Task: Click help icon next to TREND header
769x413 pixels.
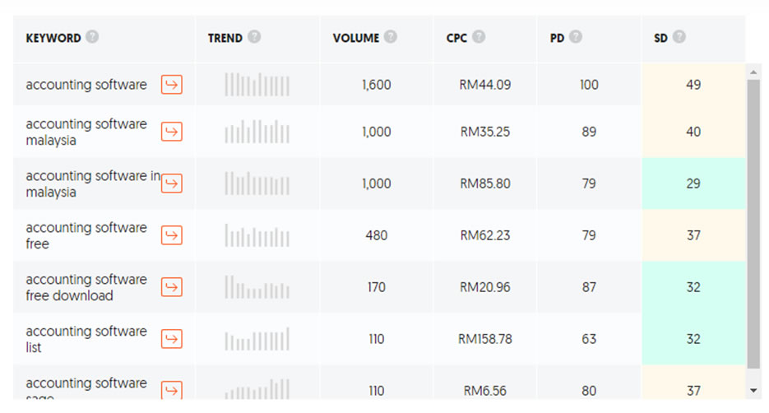Action: coord(254,37)
